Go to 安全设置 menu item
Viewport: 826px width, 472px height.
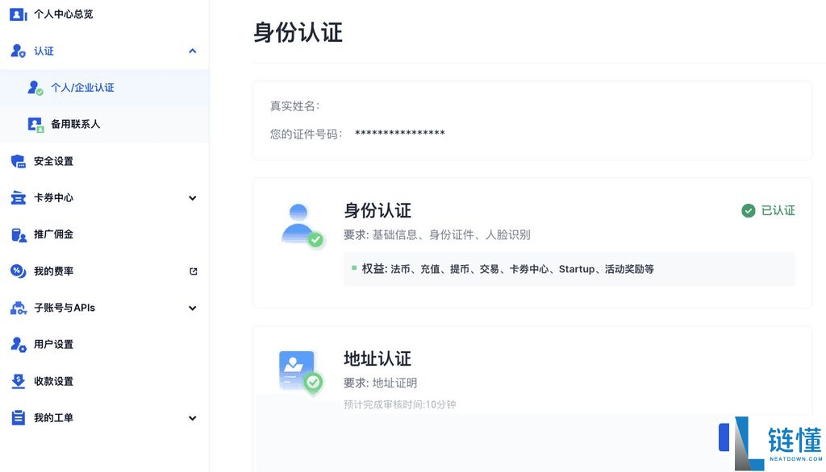pos(53,161)
